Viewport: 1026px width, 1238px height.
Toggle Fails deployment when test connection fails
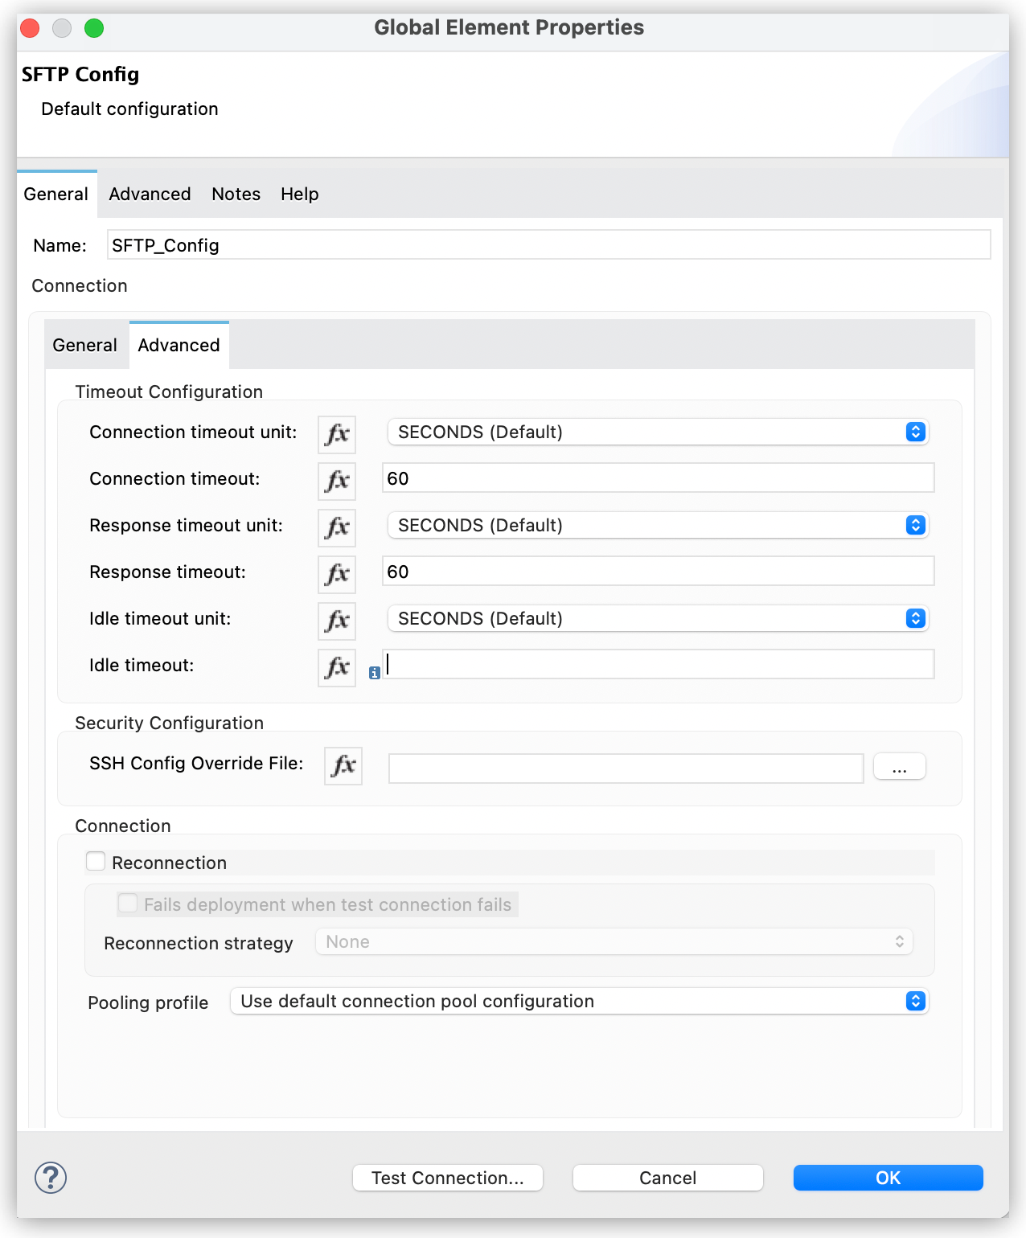[x=128, y=904]
